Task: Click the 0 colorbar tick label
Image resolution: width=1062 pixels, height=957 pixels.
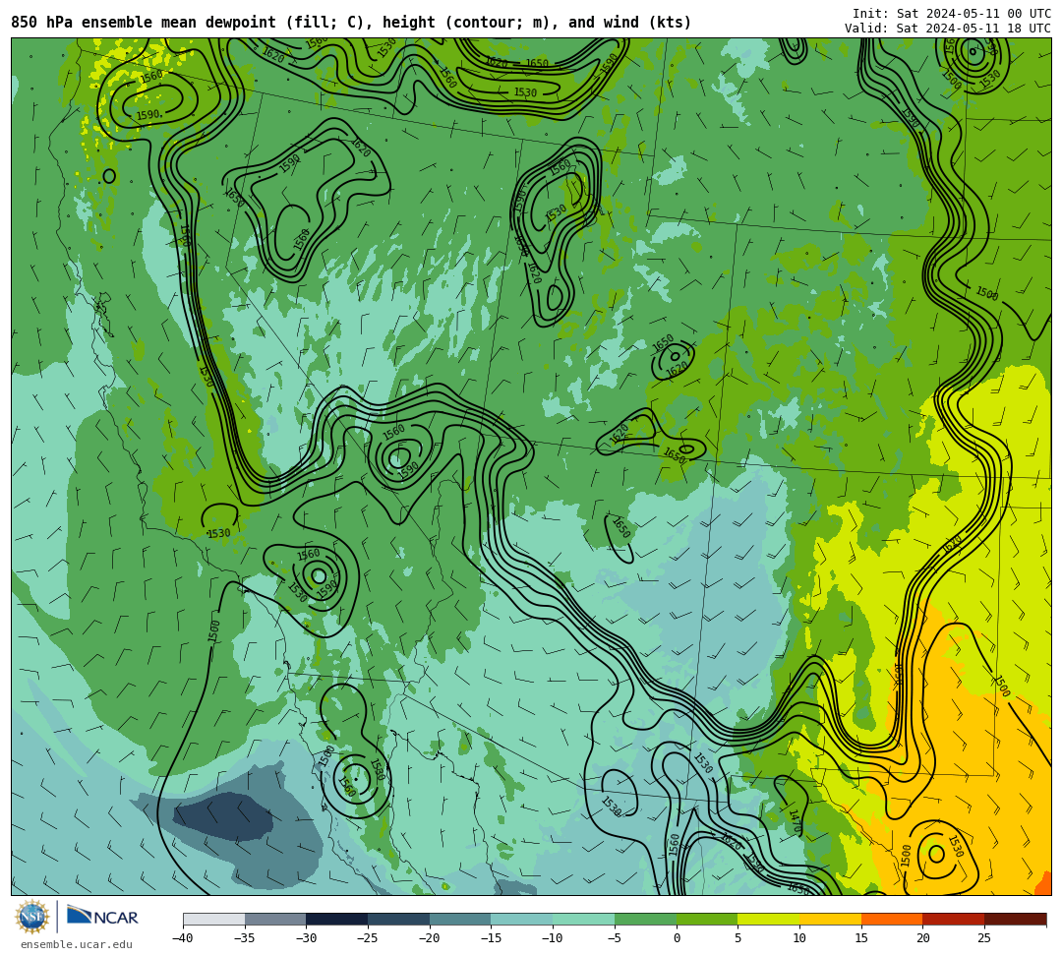Action: pyautogui.click(x=677, y=938)
